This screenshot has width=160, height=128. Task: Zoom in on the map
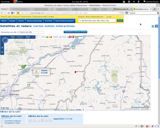point(2,47)
